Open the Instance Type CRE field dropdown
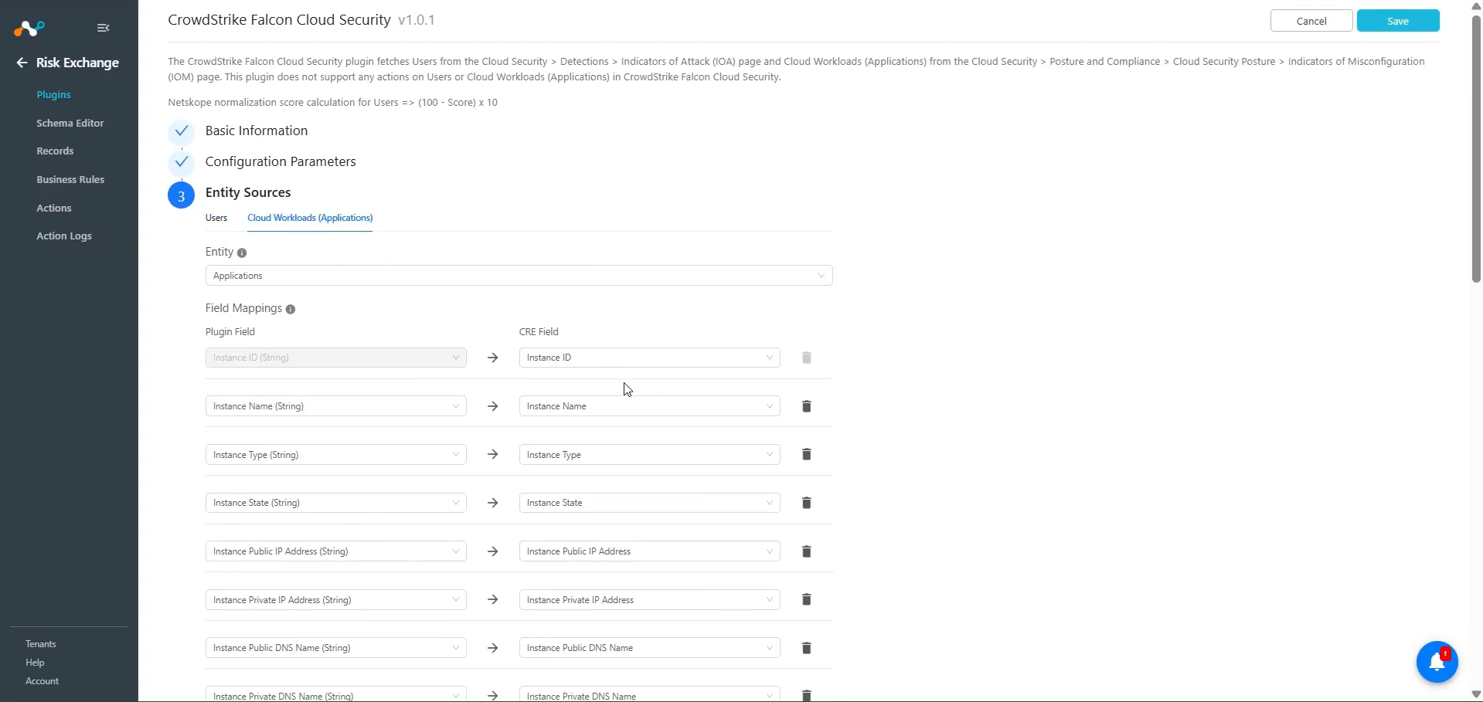The image size is (1483, 702). point(649,455)
